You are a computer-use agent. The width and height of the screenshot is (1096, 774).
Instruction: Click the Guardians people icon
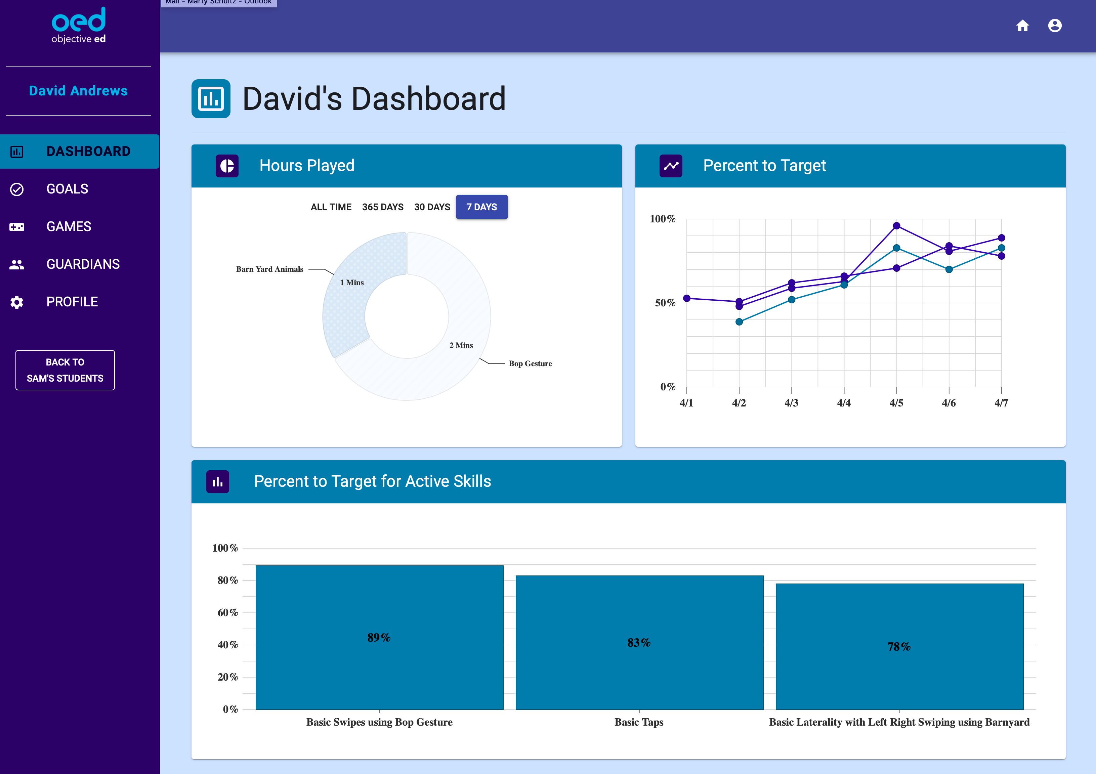17,264
